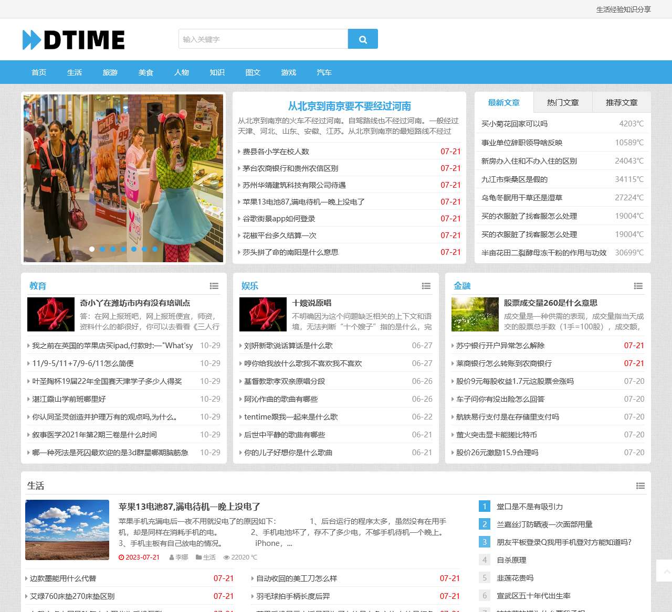This screenshot has height=612, width=672.
Task: Open the 教育 section list icon
Action: [214, 286]
